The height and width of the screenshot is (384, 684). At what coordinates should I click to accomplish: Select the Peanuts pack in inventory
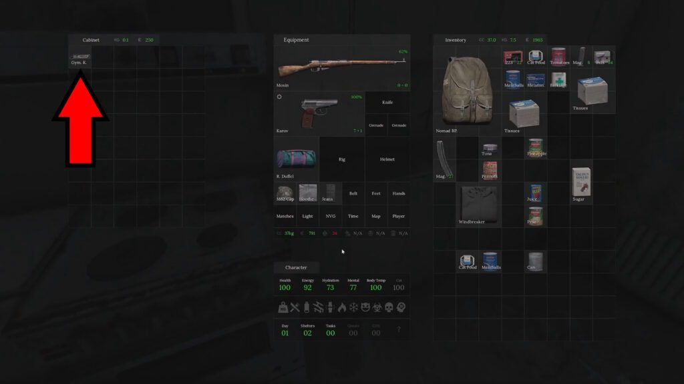(490, 171)
